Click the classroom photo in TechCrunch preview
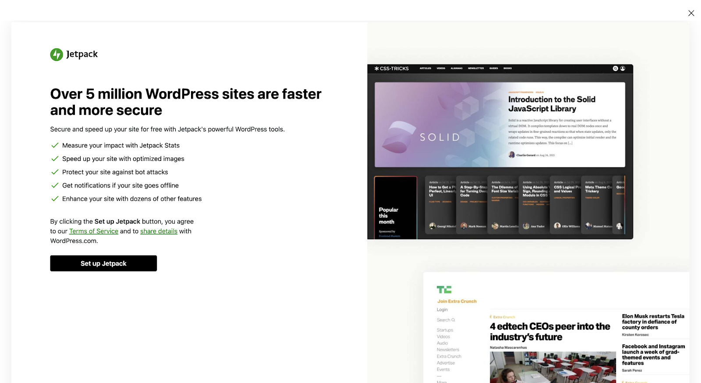 [552, 367]
